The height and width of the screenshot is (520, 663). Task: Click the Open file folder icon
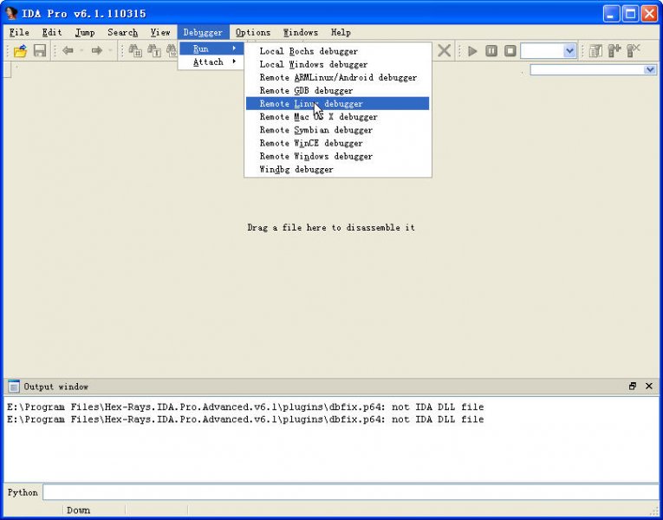click(20, 51)
